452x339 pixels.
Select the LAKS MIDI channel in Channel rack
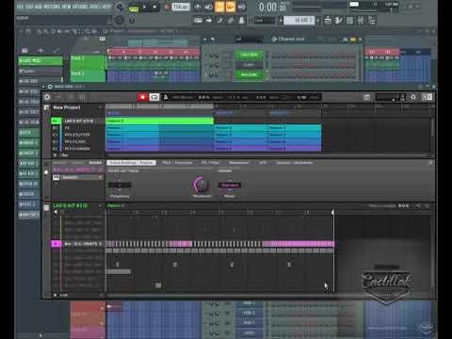click(249, 55)
